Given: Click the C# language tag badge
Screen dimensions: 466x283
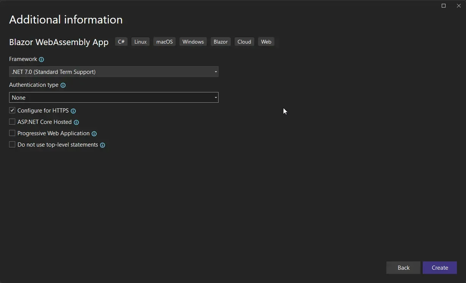Looking at the screenshot, I should click(x=121, y=42).
